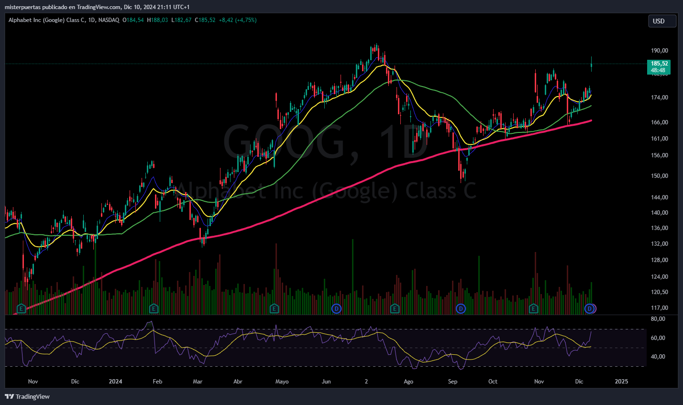Click the 132,00 price axis label

click(x=659, y=244)
